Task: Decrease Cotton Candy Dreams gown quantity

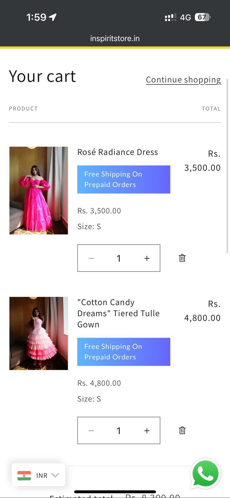Action: (91, 431)
